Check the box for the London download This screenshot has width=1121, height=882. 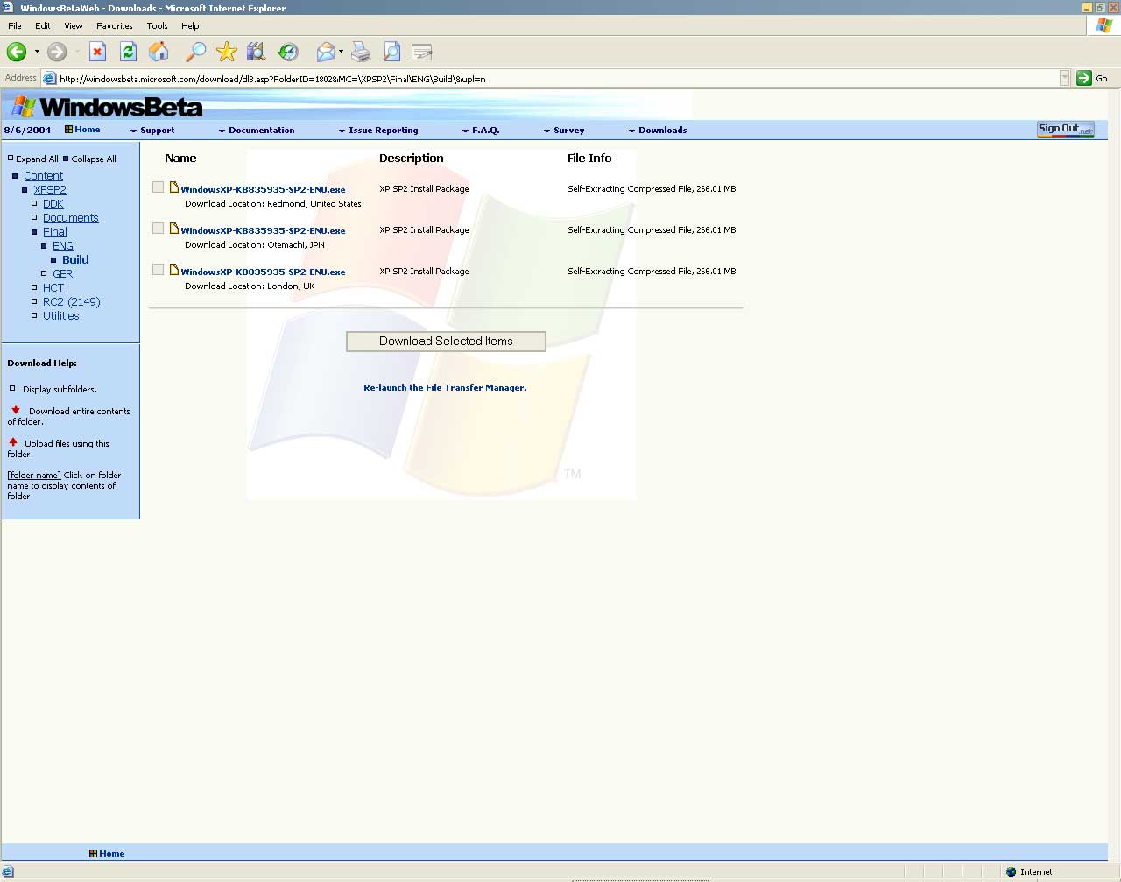(x=158, y=269)
